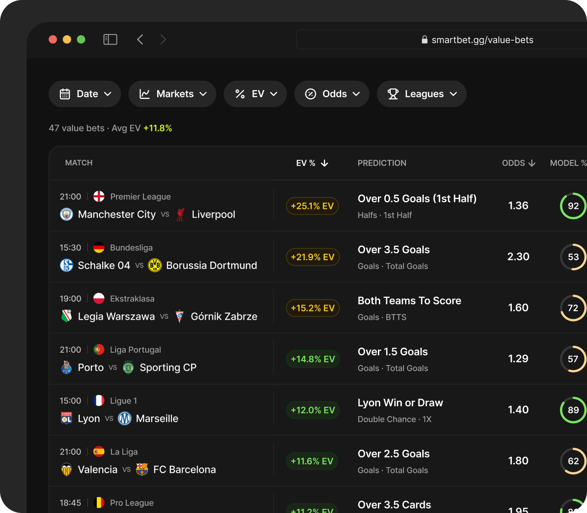
Task: Click the Legia Warszawa crest
Action: click(x=66, y=316)
